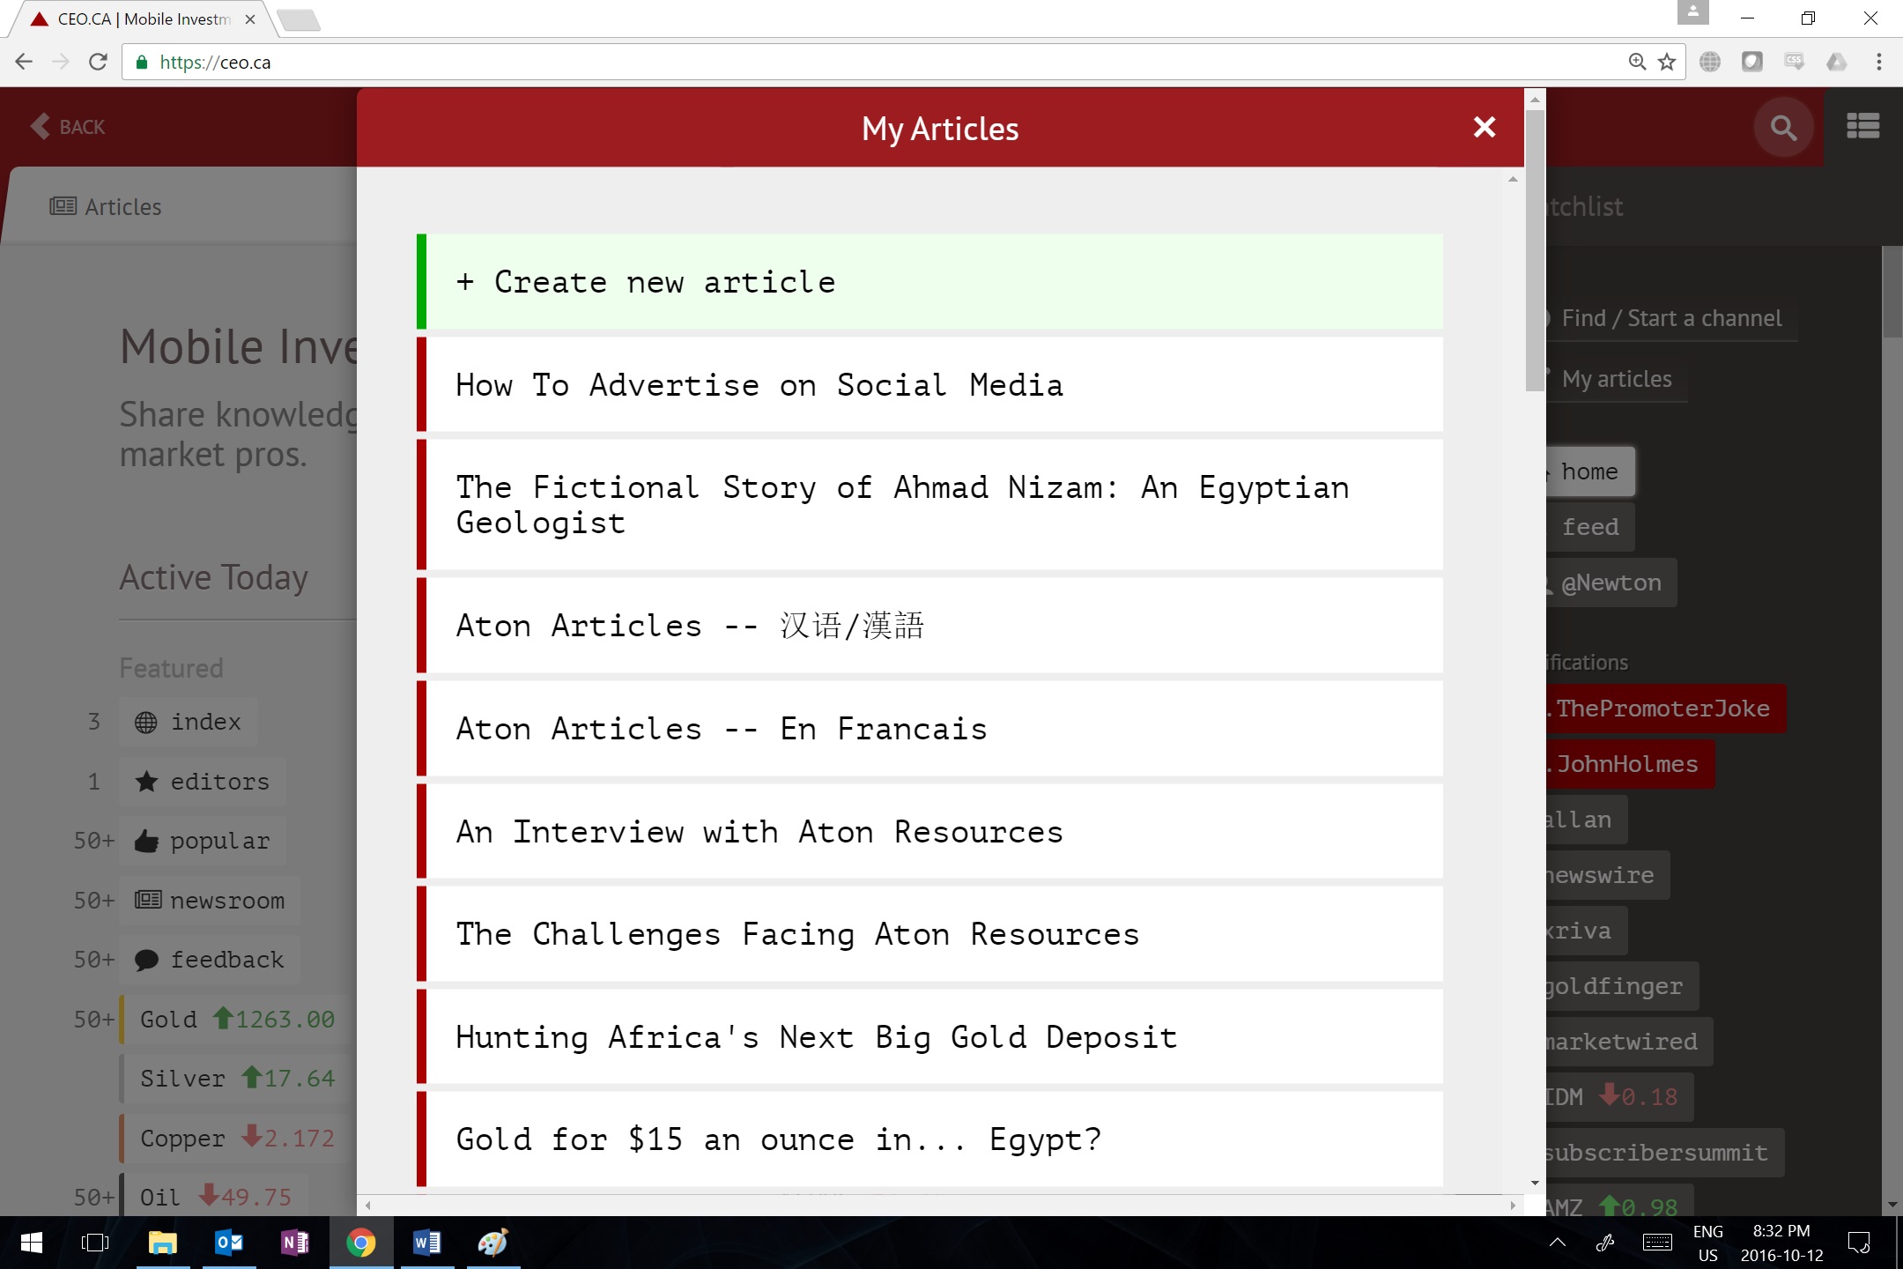1903x1269 pixels.
Task: Show hidden system tray icons
Action: coord(1558,1243)
